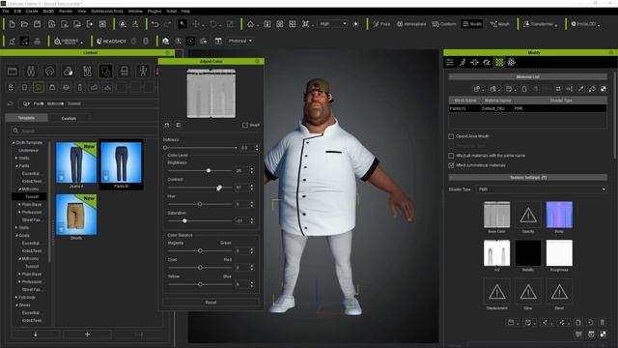Activate the Move object tool
This screenshot has height=348, width=618.
pos(195,24)
